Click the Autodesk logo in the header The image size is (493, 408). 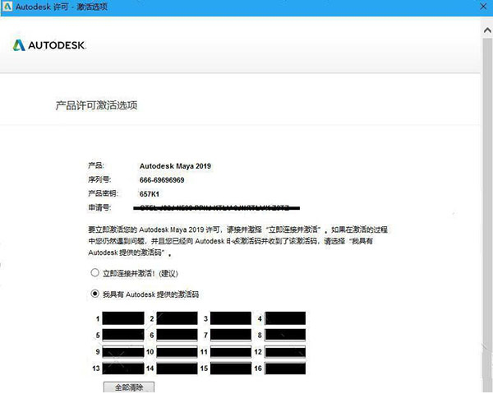tap(49, 45)
